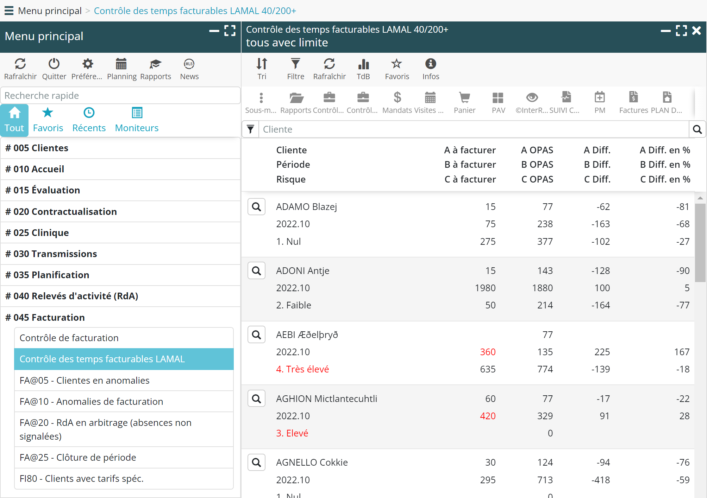Toggle the hamburger main menu

pyautogui.click(x=9, y=11)
